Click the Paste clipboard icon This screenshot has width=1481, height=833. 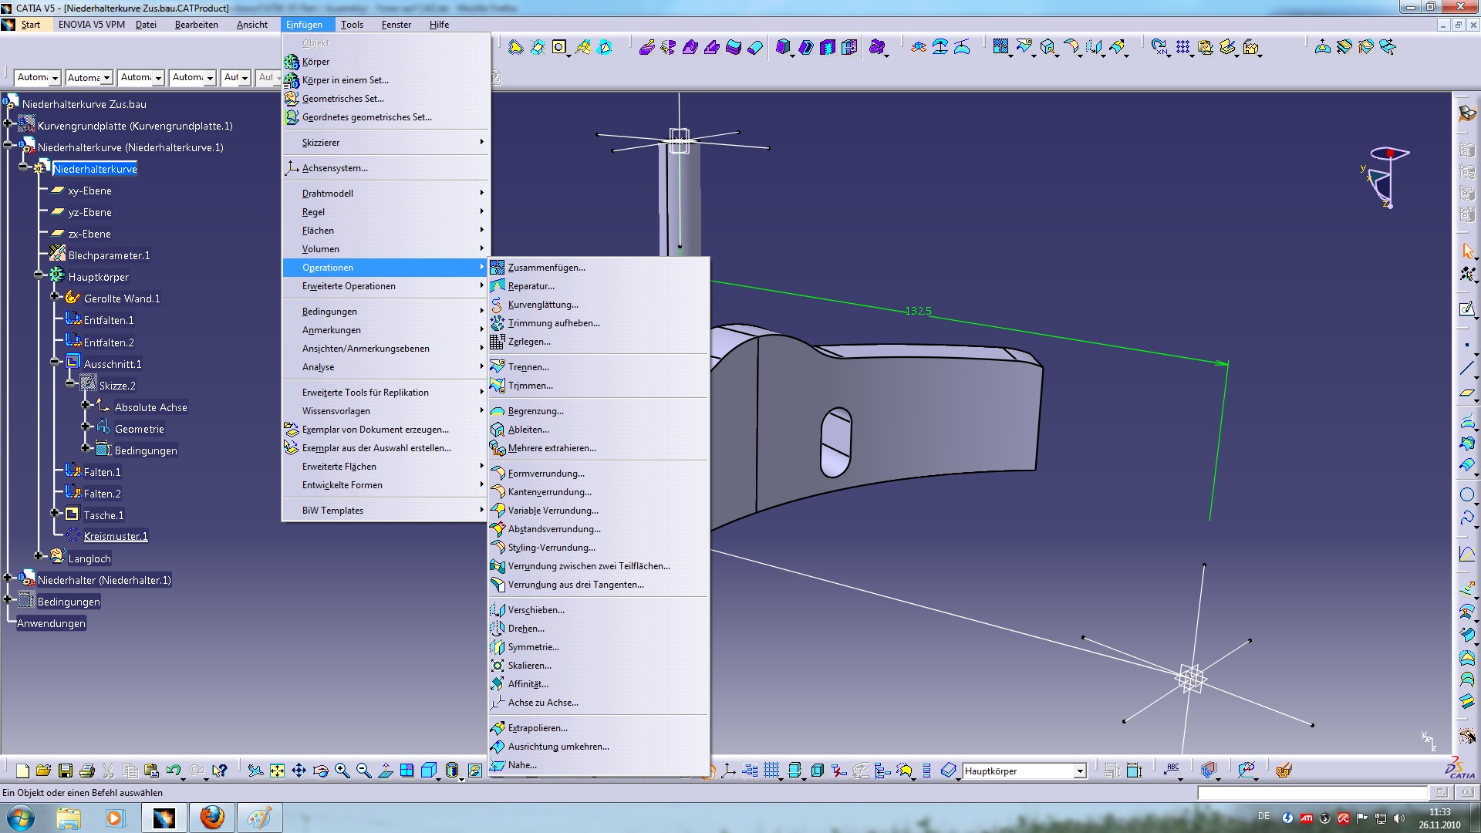click(x=152, y=771)
